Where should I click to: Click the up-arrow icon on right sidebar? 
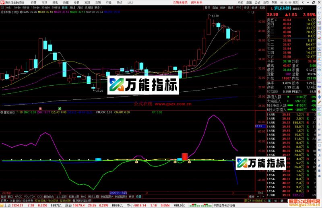pyautogui.click(x=319, y=13)
